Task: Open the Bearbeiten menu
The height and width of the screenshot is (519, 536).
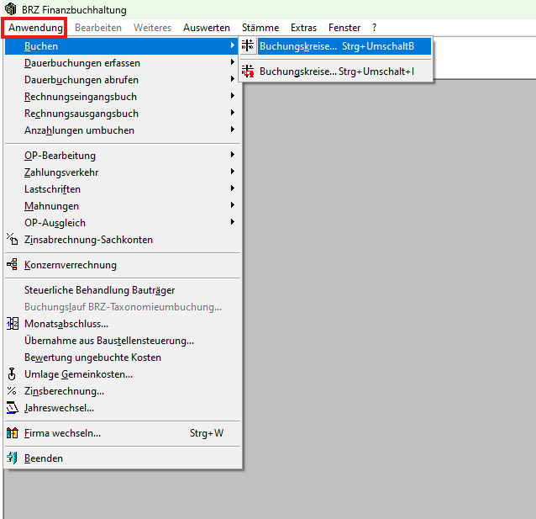Action: coord(98,28)
